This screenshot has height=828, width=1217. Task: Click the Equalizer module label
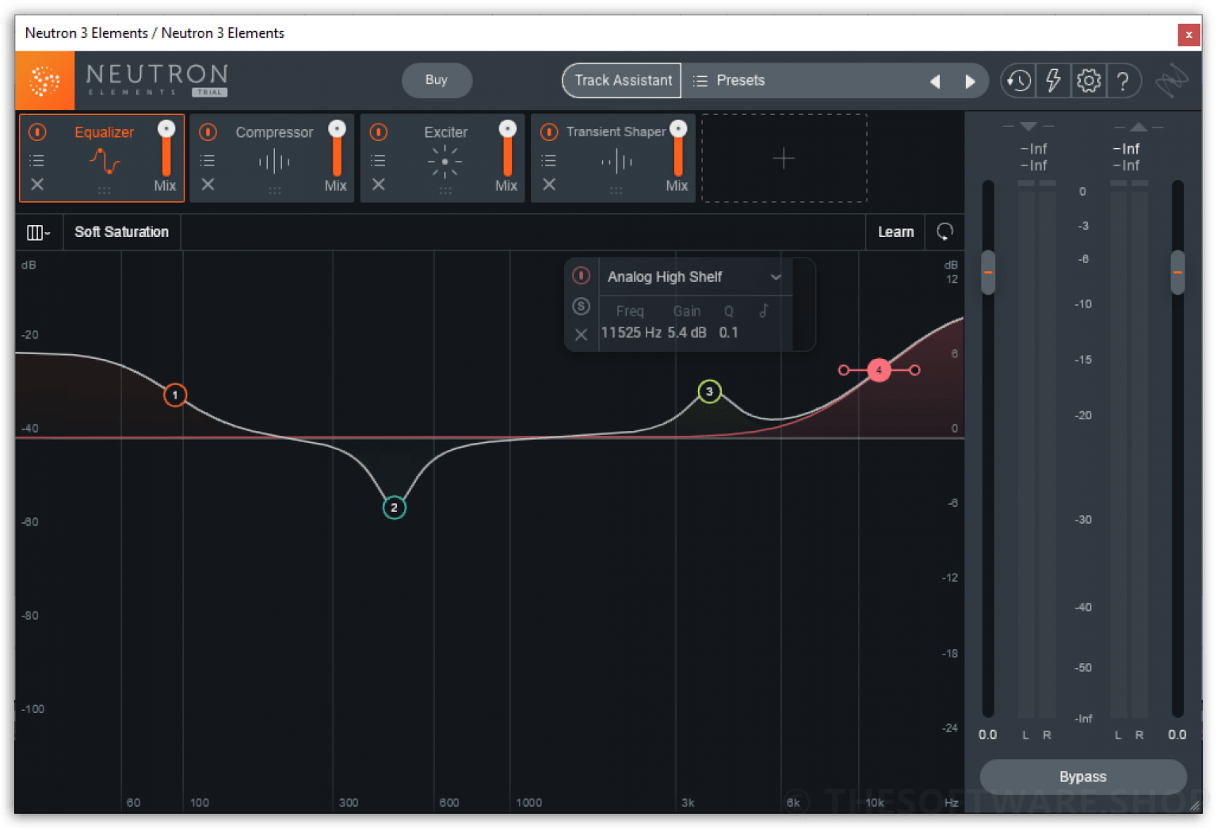(x=104, y=132)
